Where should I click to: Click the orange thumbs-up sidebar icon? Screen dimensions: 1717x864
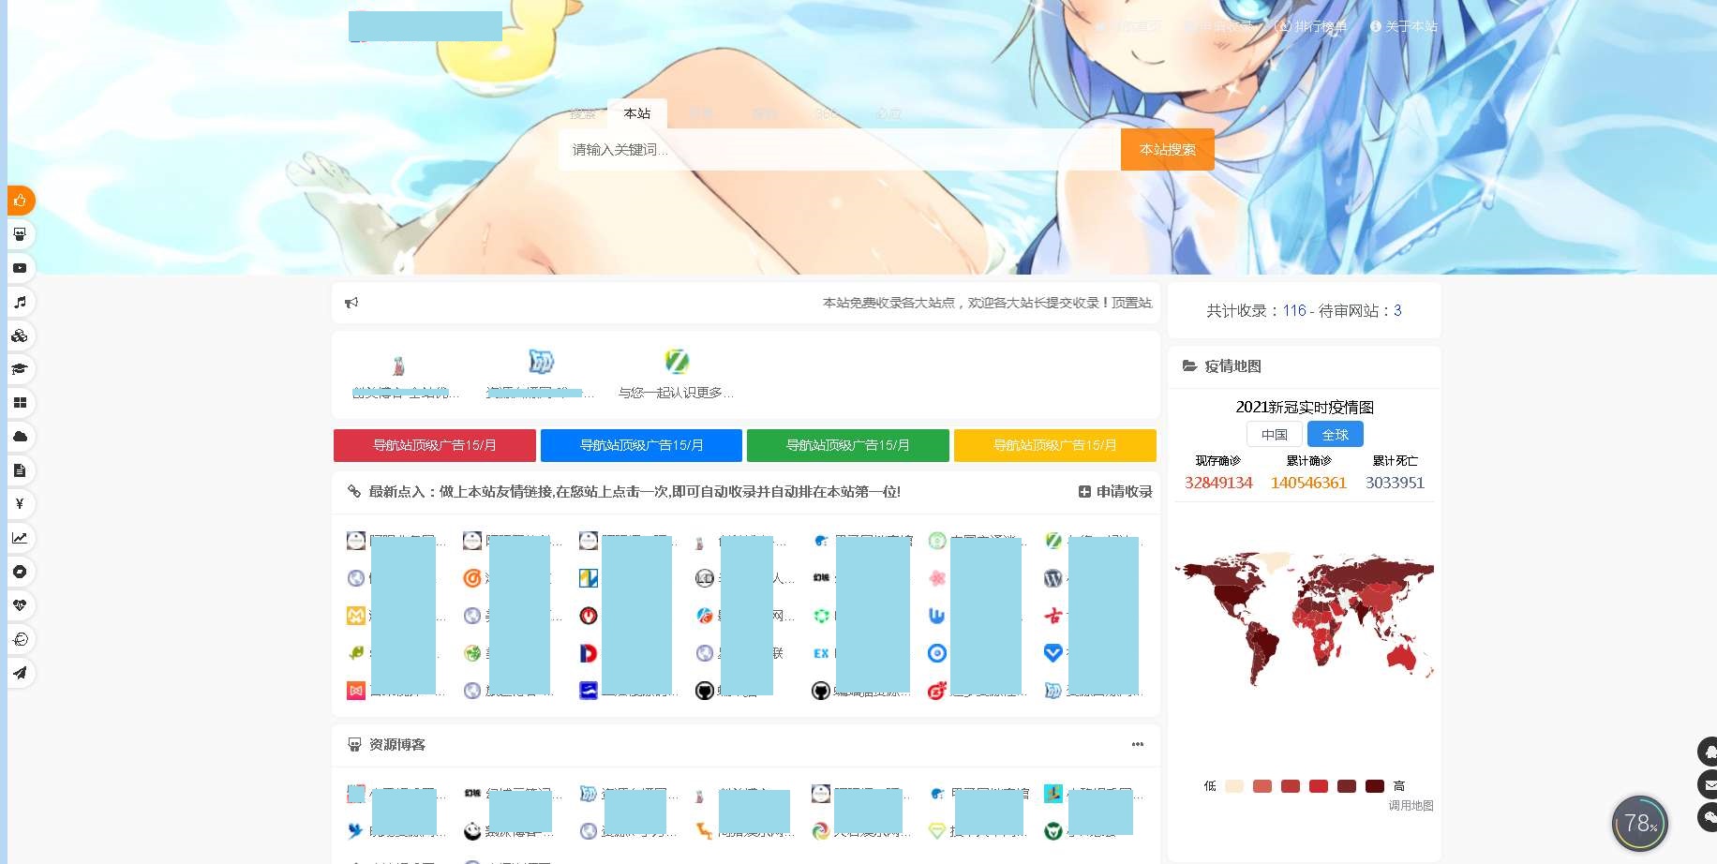point(20,201)
